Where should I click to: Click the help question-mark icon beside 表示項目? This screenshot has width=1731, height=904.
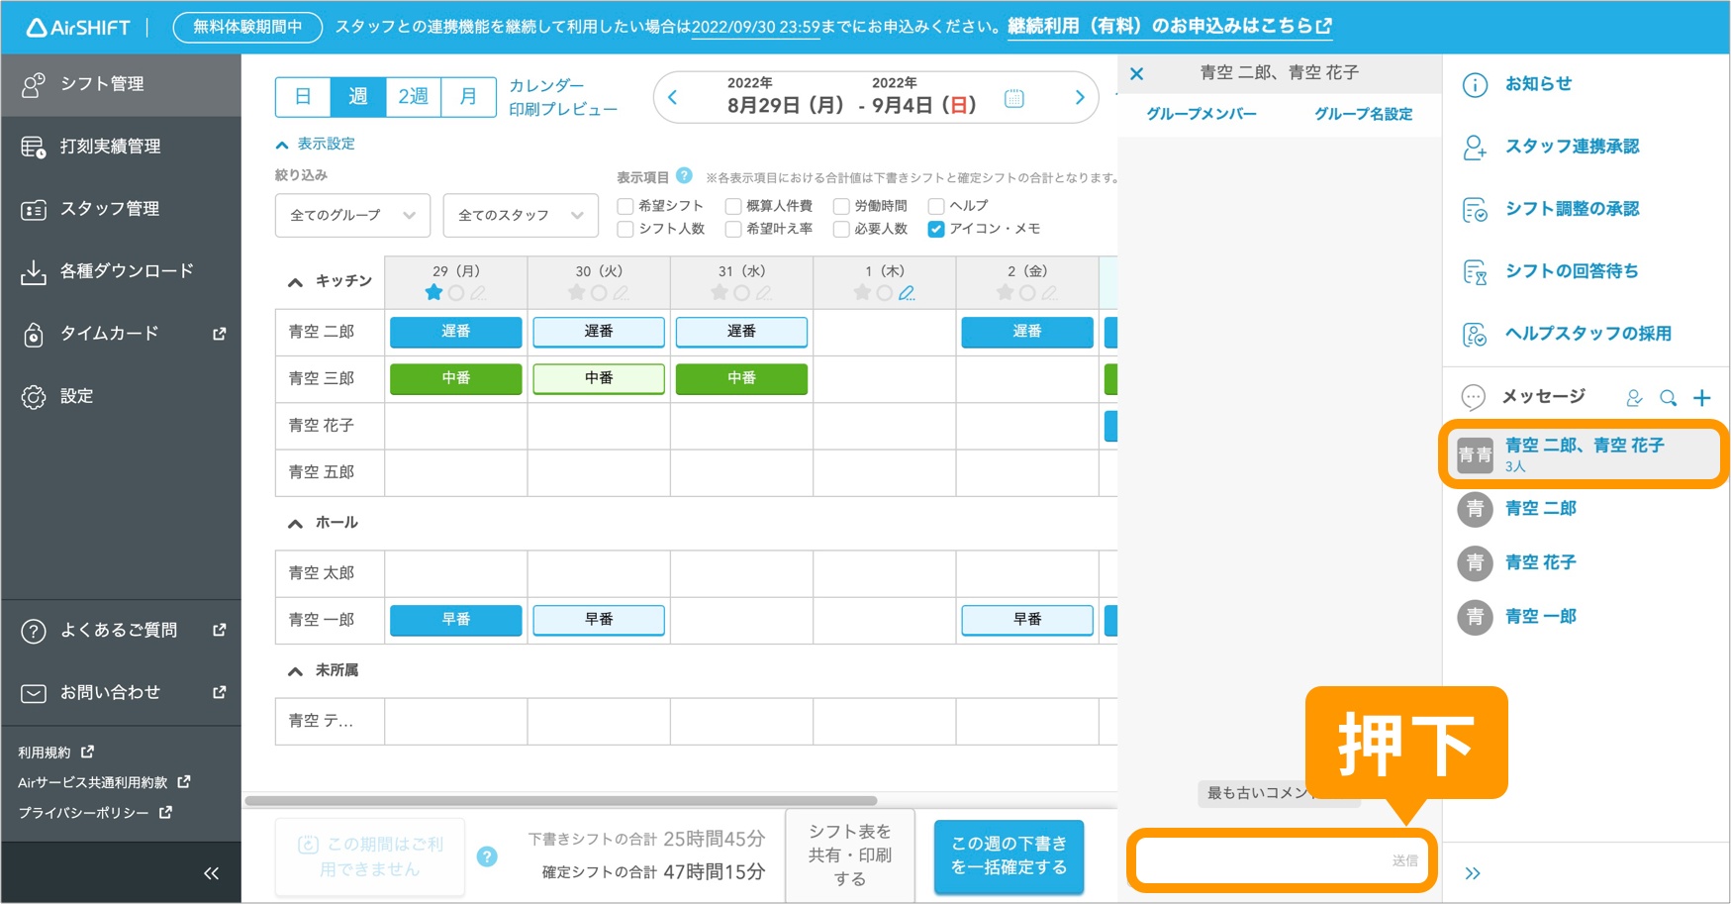coord(683,176)
